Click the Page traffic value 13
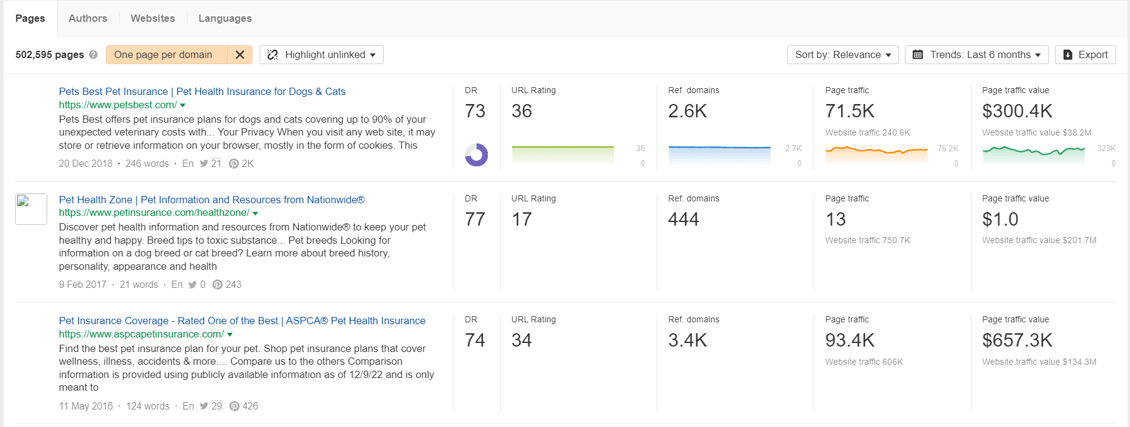 pyautogui.click(x=835, y=219)
